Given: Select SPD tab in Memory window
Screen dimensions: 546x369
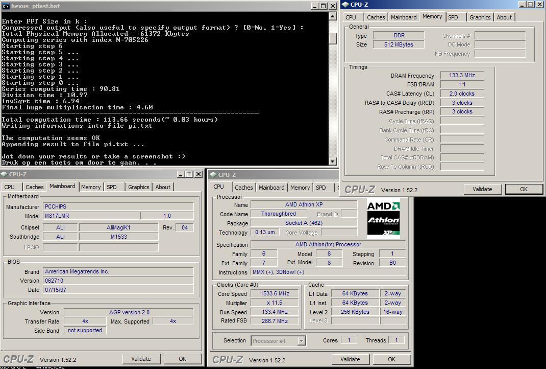Looking at the screenshot, I should coord(453,17).
